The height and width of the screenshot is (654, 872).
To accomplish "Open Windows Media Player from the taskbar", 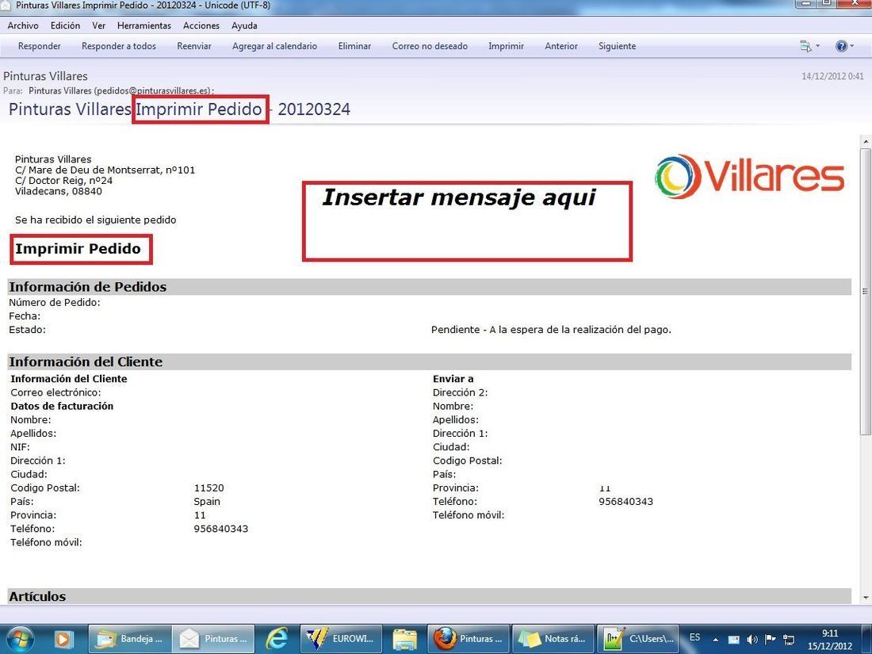I will pos(63,639).
